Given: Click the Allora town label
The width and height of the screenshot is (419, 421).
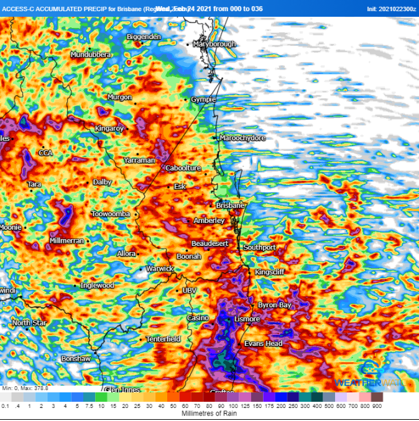Looking at the screenshot, I should (x=126, y=254).
